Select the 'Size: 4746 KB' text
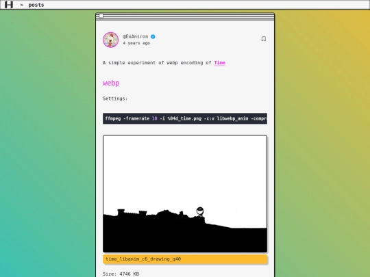 click(121, 274)
